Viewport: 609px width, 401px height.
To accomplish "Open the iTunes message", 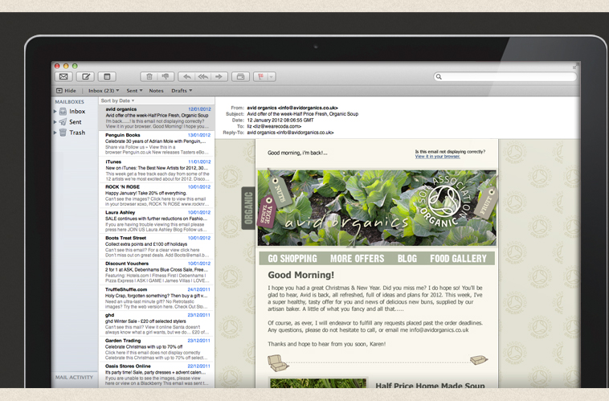I will tap(157, 170).
